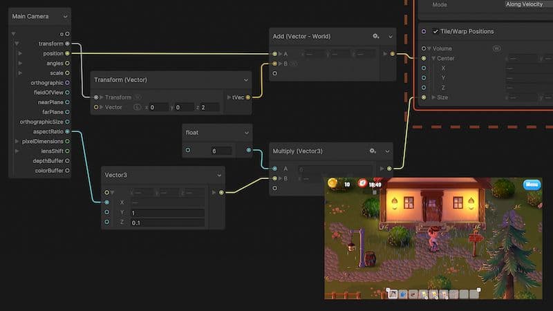Click the aspectRatio output port
This screenshot has height=311, width=553.
[67, 131]
